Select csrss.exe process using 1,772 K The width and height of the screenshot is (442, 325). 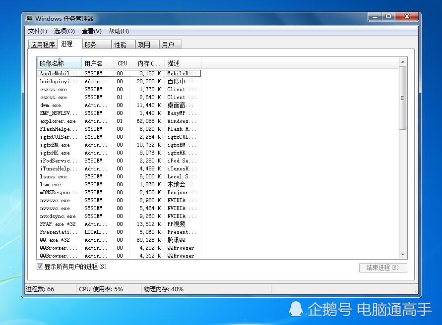point(119,89)
